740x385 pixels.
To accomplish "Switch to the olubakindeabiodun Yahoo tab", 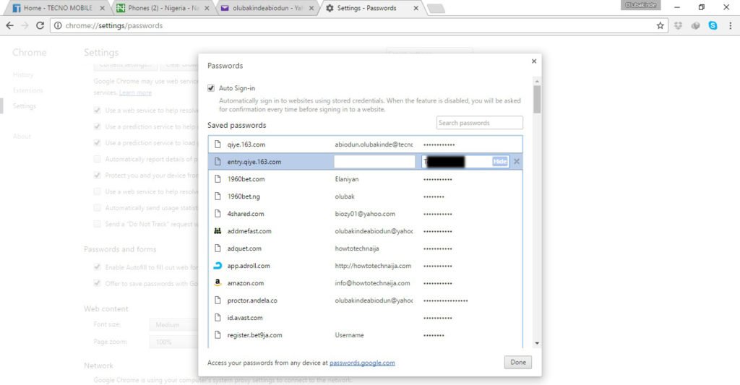I will [x=267, y=8].
